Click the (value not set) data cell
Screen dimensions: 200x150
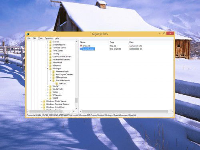(136, 46)
